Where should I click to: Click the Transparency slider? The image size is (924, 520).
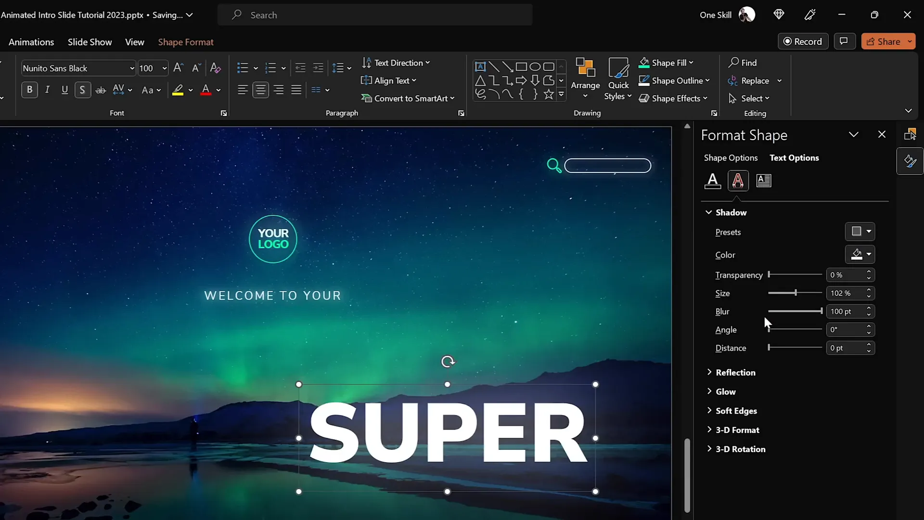pyautogui.click(x=795, y=274)
